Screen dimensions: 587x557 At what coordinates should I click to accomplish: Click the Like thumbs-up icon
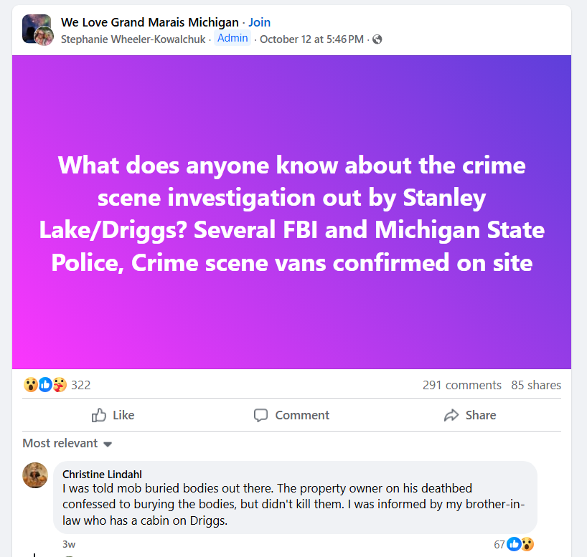[99, 415]
